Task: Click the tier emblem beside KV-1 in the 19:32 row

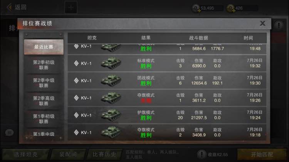Action: coord(76,63)
